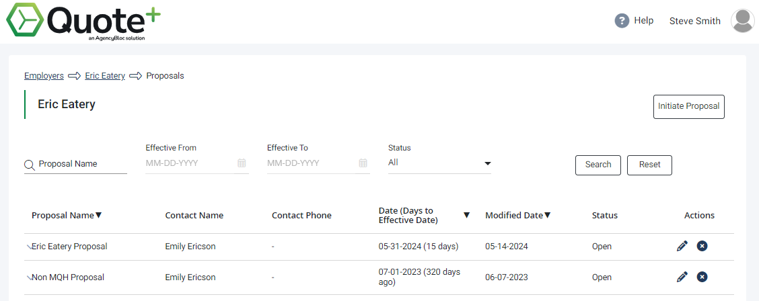Screen dimensions: 759x301
Task: Click the 07-01-2023 (320 days ago) cell
Action: point(419,277)
